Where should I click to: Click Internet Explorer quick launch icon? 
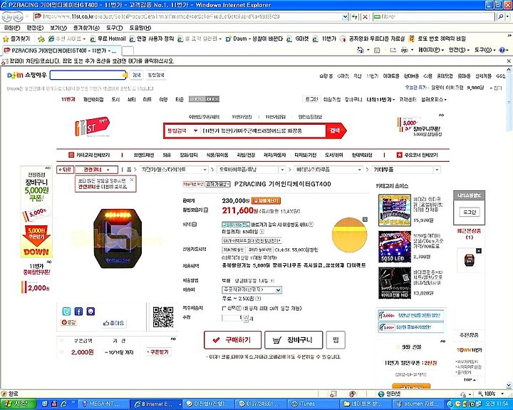click(x=64, y=404)
